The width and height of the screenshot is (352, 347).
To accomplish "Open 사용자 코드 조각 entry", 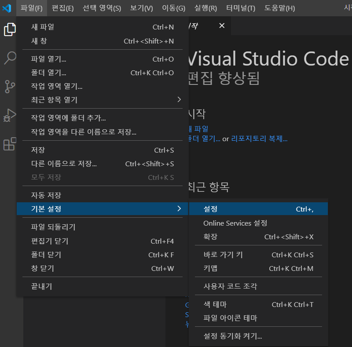I will tap(258, 286).
